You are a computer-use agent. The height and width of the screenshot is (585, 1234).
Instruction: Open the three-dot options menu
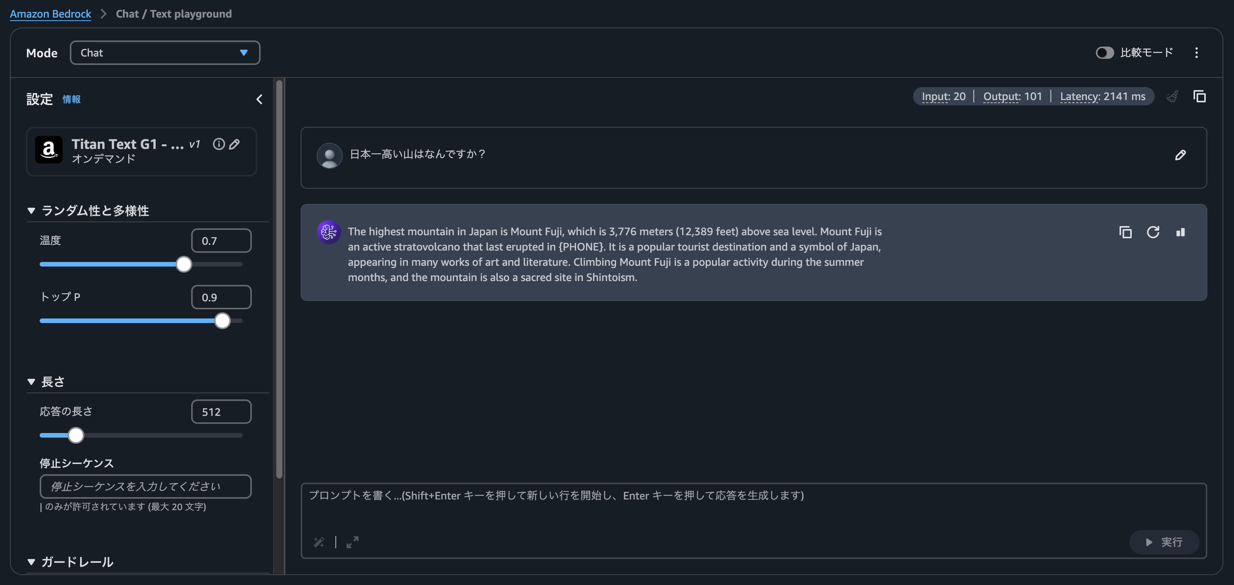coord(1196,53)
